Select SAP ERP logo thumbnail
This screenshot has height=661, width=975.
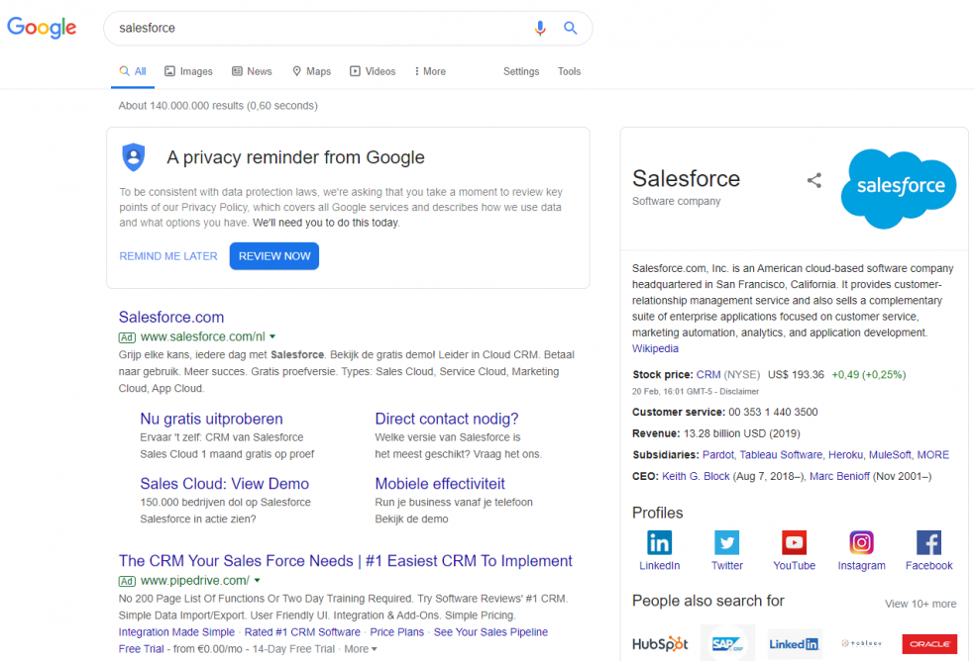click(727, 643)
